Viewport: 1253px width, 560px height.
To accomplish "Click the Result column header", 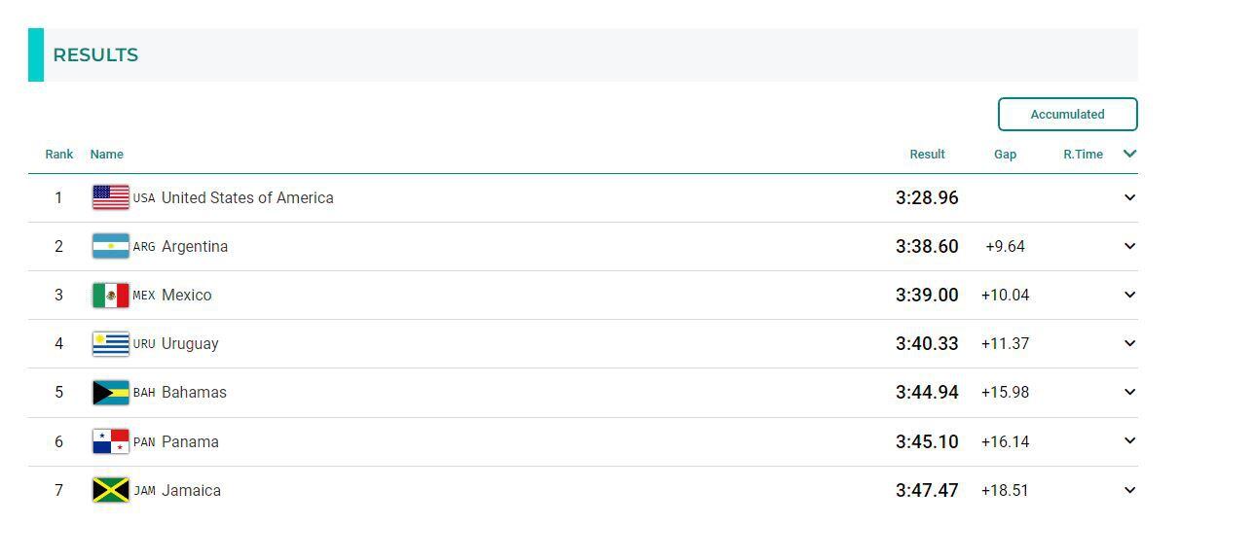I will coord(927,154).
